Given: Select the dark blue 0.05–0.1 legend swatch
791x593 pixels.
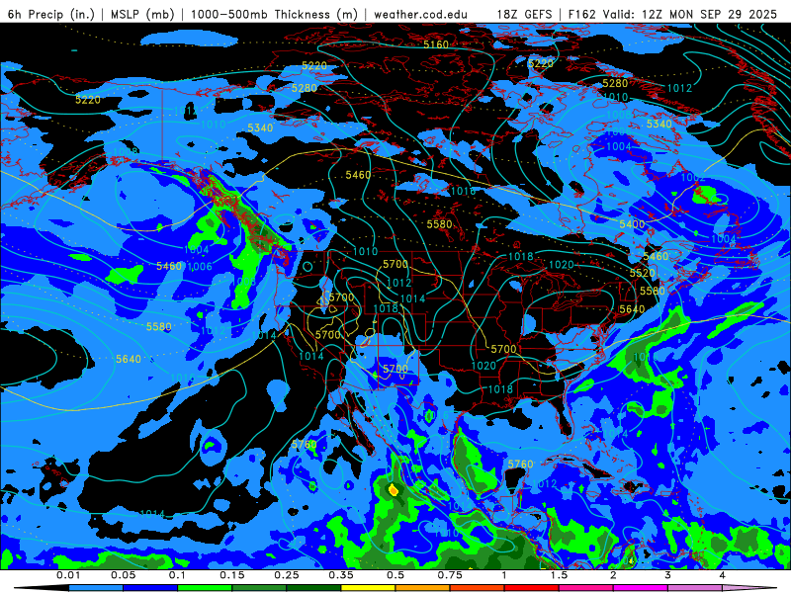Looking at the screenshot, I should (150, 588).
